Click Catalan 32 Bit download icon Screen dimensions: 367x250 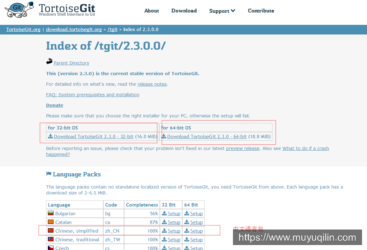(x=164, y=222)
